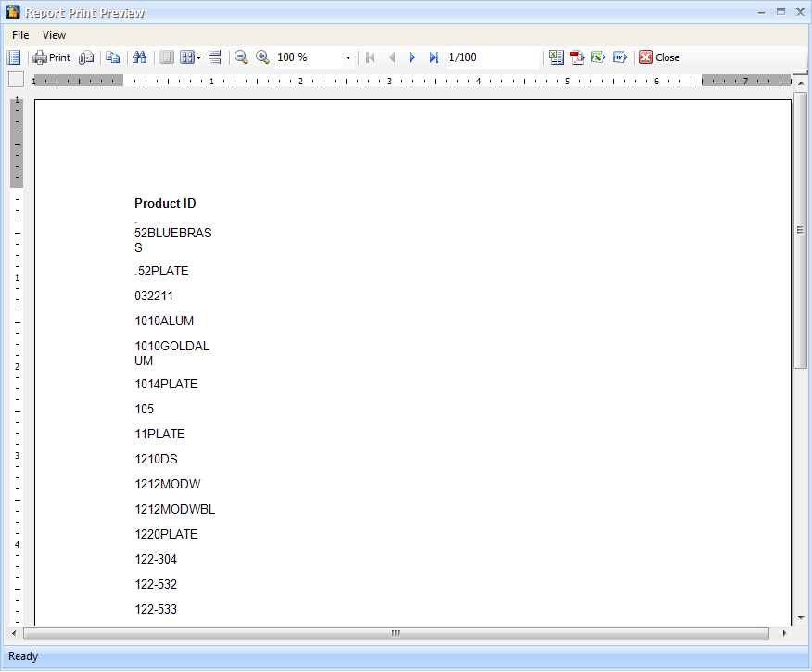Toggle the document outline panel icon
The width and height of the screenshot is (812, 672).
[14, 57]
